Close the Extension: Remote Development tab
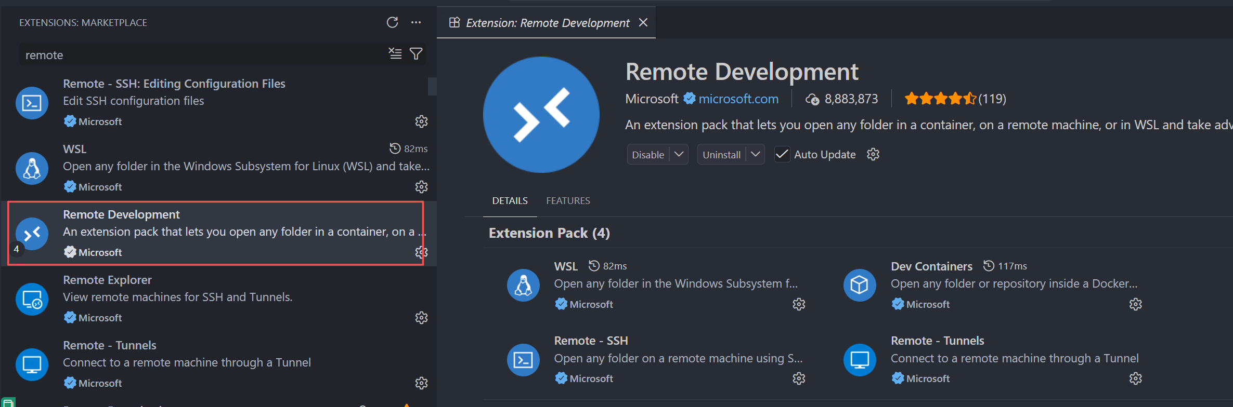This screenshot has height=407, width=1233. pyautogui.click(x=643, y=22)
